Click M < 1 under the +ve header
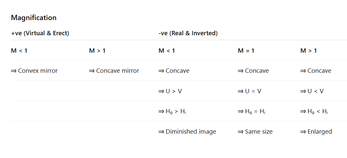Viewport: 347px width, 158px height. (19, 51)
